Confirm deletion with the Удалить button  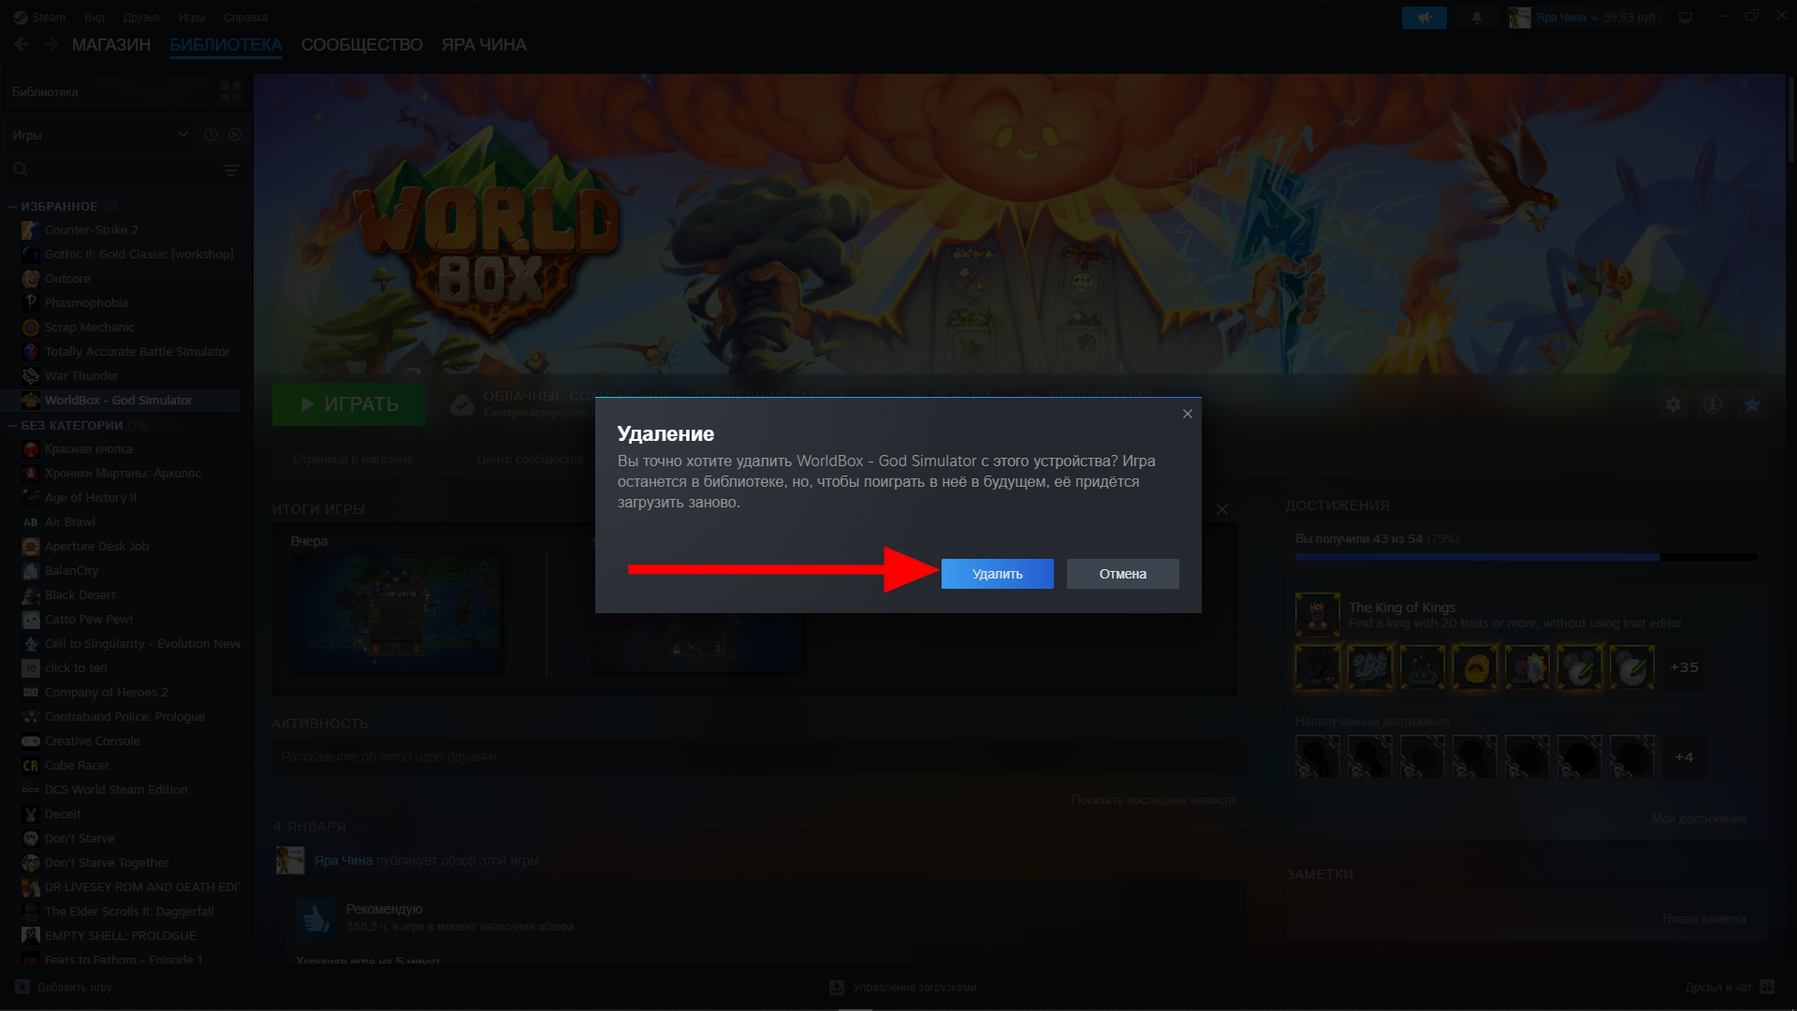click(x=997, y=574)
